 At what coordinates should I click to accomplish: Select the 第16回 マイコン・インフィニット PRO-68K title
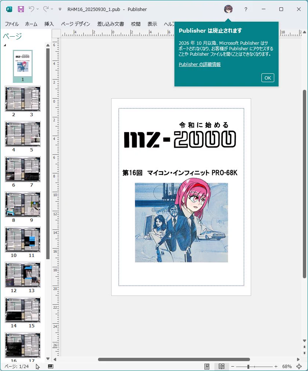(180, 173)
